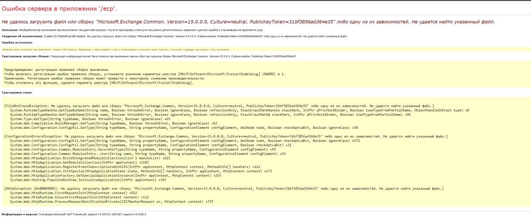Viewport: 531px width, 223px height.
Task: Click the GetTypeByName stack line ending in +0
Action: click(x=239, y=110)
